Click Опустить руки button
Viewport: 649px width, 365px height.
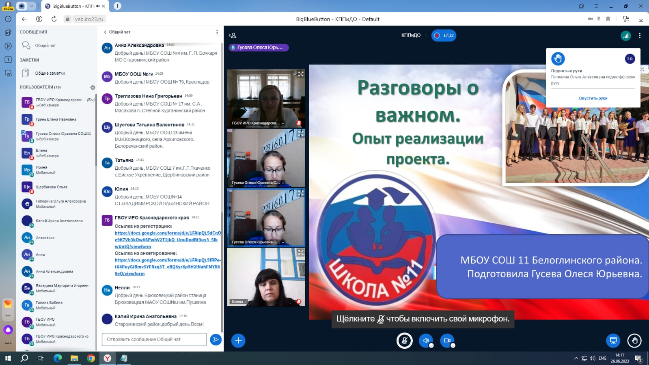tap(593, 98)
